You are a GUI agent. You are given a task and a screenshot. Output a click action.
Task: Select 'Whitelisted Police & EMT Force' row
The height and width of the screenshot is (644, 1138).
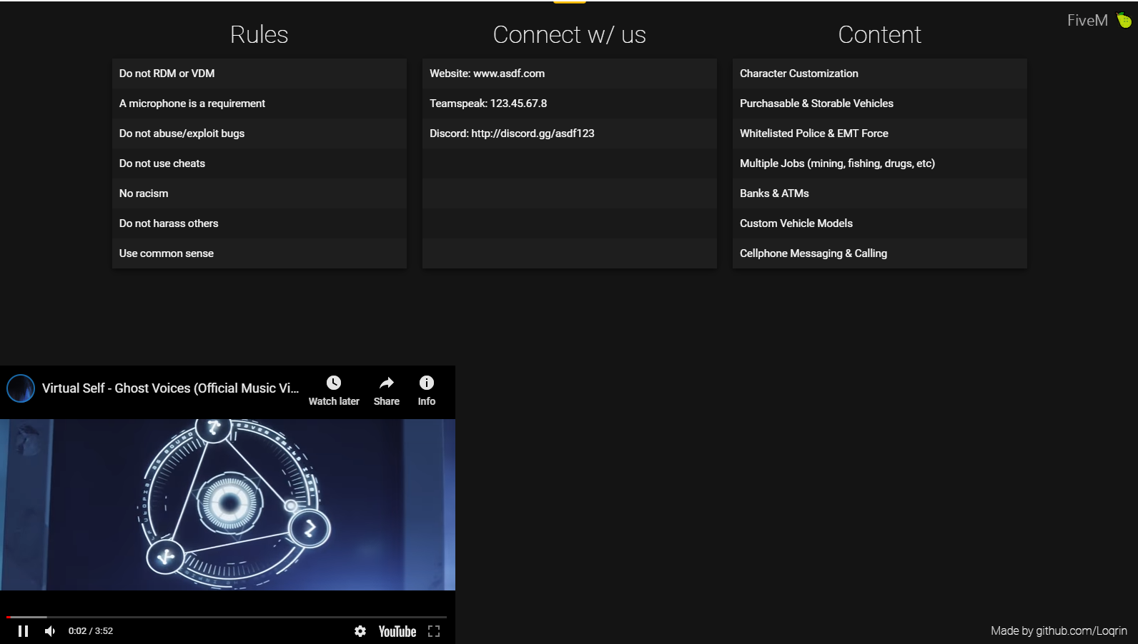click(x=880, y=134)
